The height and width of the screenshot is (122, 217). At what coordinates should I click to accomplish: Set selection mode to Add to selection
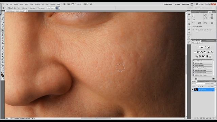11,8
